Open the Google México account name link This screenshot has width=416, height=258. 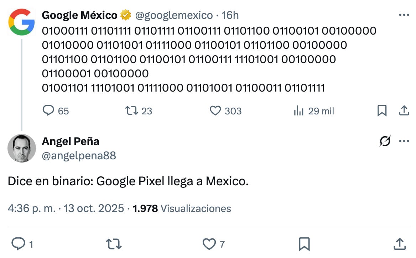point(79,15)
